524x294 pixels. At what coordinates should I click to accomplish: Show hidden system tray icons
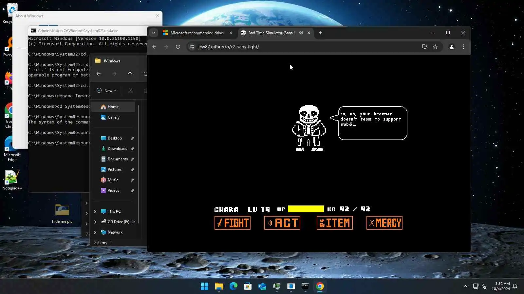(465, 286)
